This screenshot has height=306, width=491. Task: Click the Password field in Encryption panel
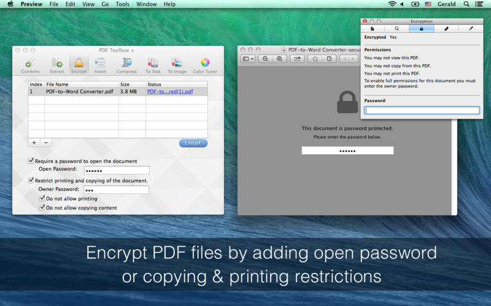point(422,111)
